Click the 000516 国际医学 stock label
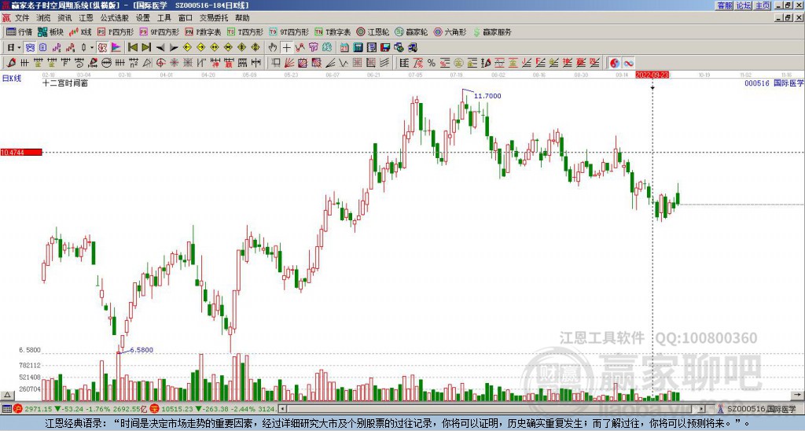 pos(774,83)
